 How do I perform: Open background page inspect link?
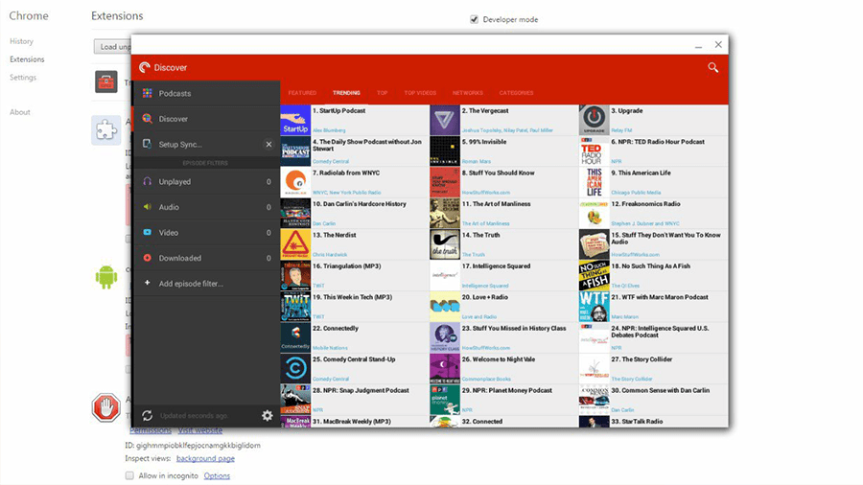[205, 458]
